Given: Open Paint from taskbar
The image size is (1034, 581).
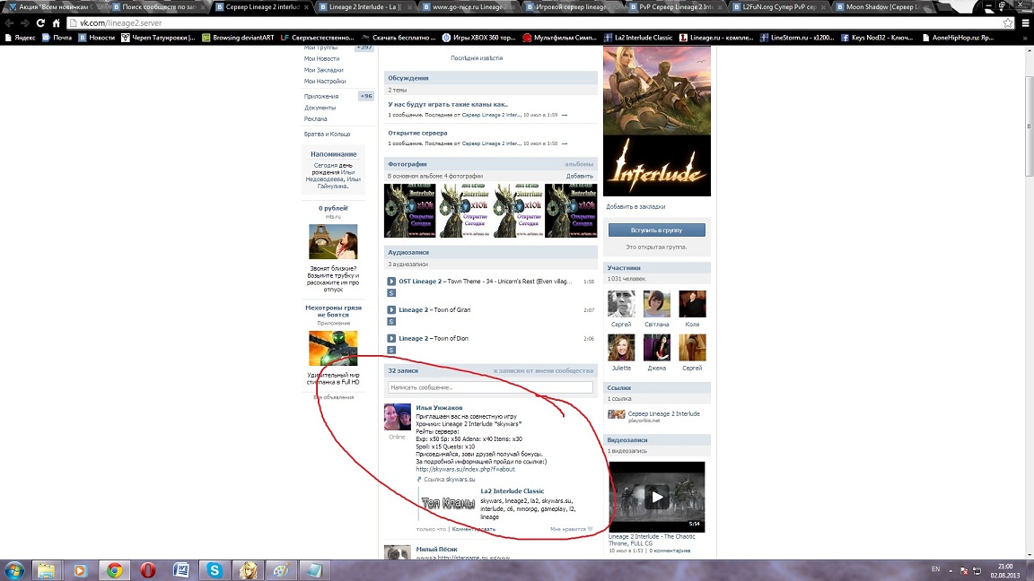Looking at the screenshot, I should coord(282,570).
